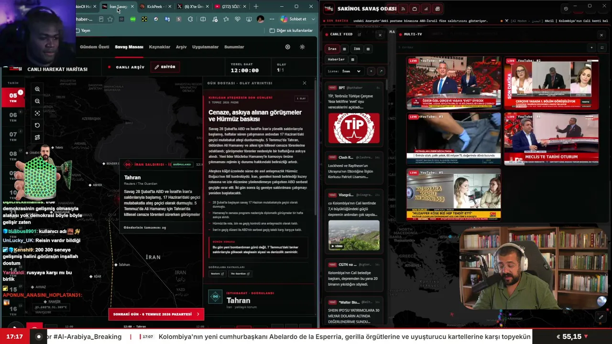
Task: Add a source to Multi-TV with plus
Action: pyautogui.click(x=591, y=48)
